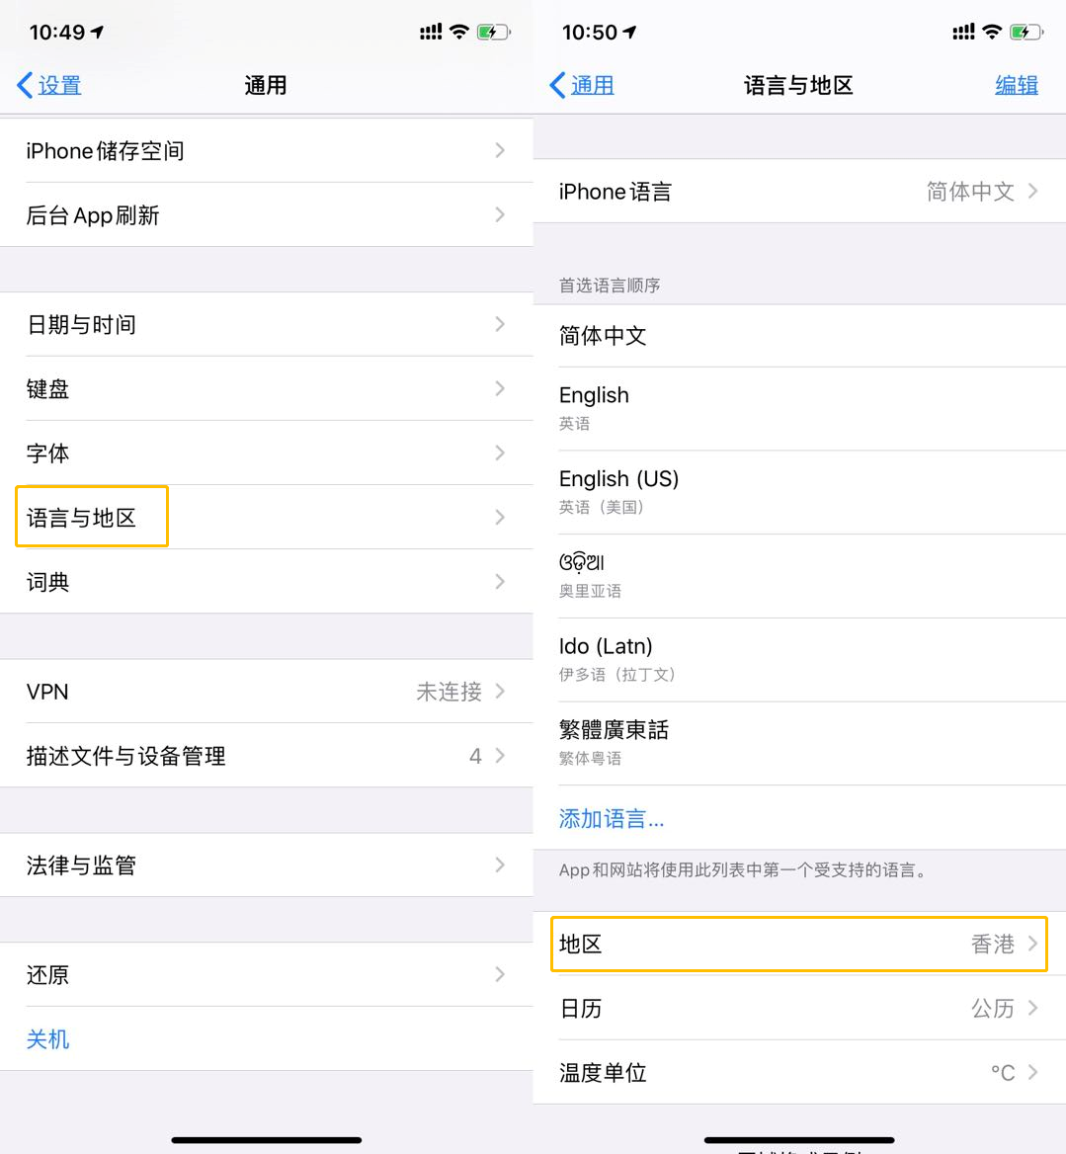Screen dimensions: 1066x1154
Task: Open 词典 settings row
Action: click(x=267, y=581)
